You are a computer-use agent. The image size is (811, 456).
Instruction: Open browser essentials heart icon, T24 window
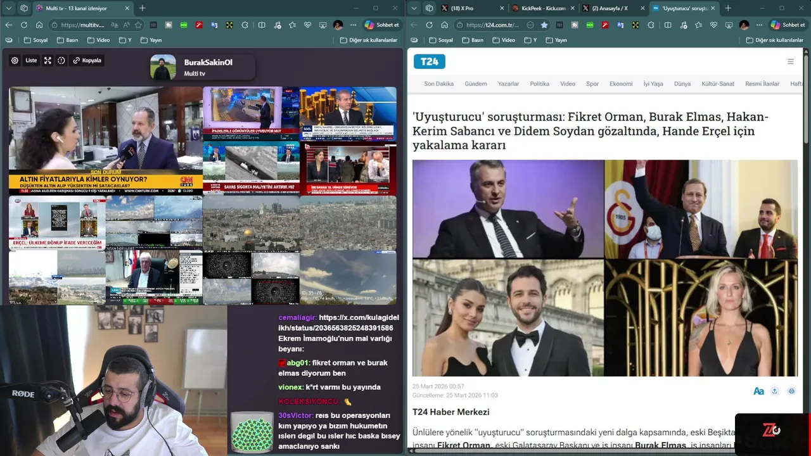click(x=713, y=25)
